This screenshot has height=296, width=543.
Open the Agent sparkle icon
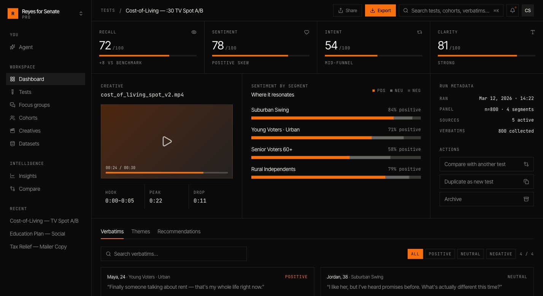[13, 47]
